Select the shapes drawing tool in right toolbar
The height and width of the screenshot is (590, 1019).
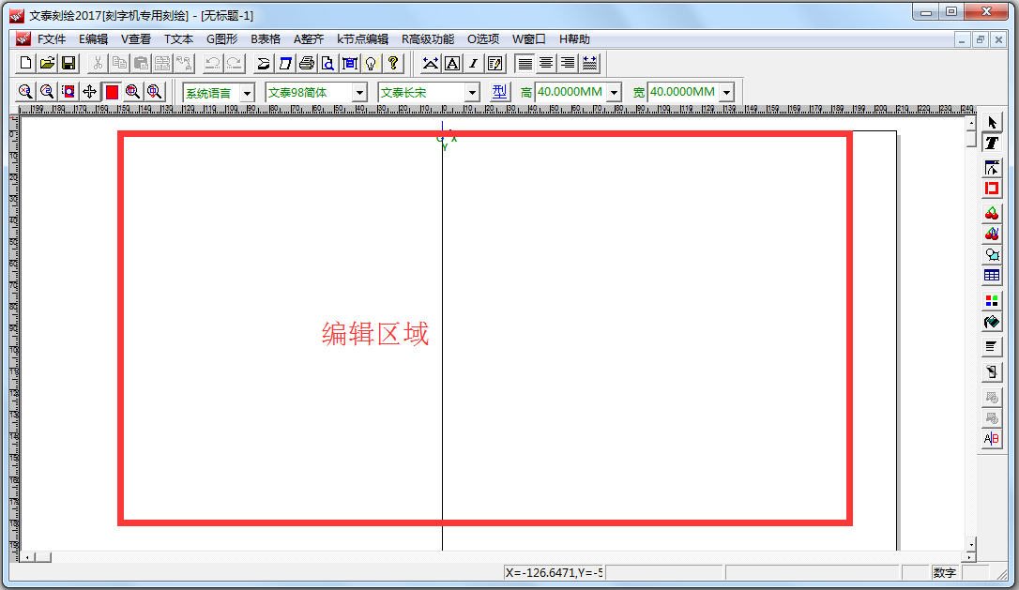[x=992, y=255]
